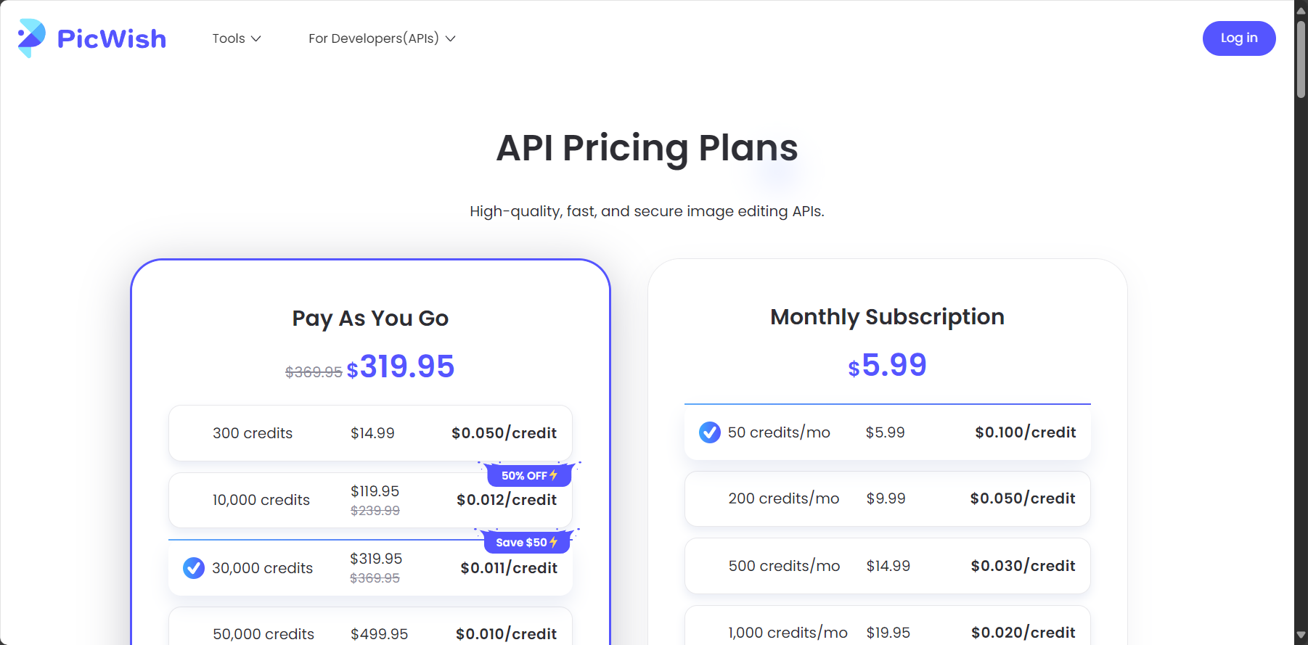The image size is (1308, 645).
Task: Choose the 200 credits/mo subscription
Action: 887,498
